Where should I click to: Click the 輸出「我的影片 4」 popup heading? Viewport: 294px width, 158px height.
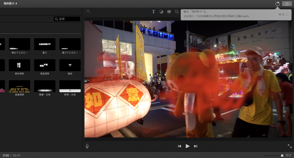tap(195, 11)
